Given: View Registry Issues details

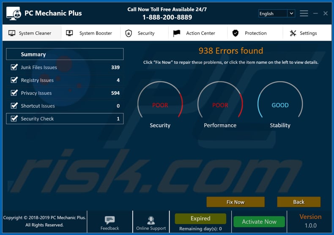Looking at the screenshot, I should 37,80.
